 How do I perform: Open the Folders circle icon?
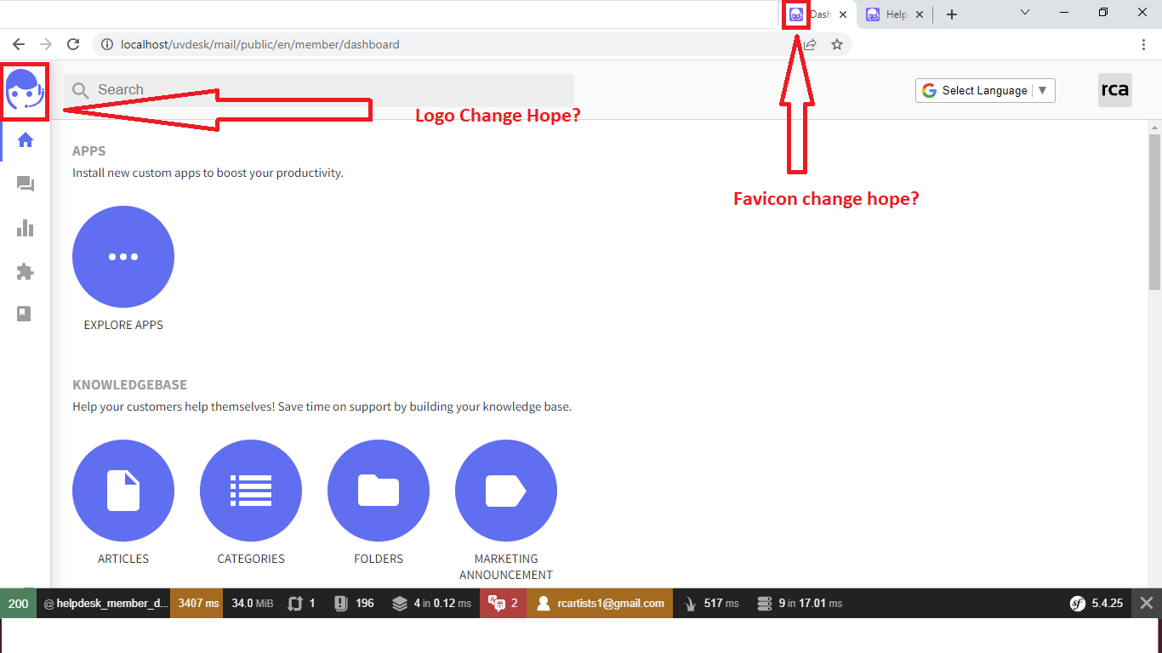coord(379,491)
